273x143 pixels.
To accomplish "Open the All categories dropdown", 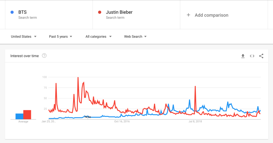I will [98, 37].
